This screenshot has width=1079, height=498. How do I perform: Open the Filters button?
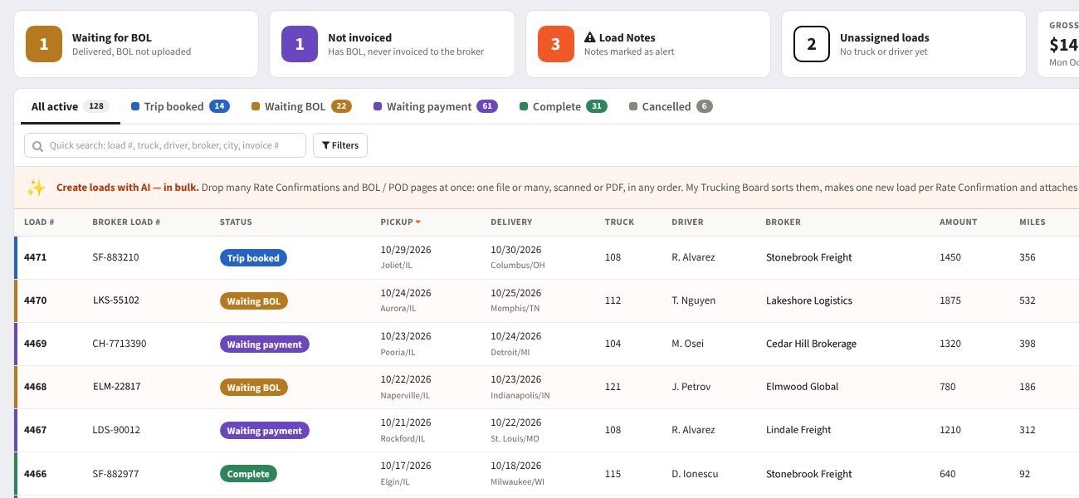(340, 145)
